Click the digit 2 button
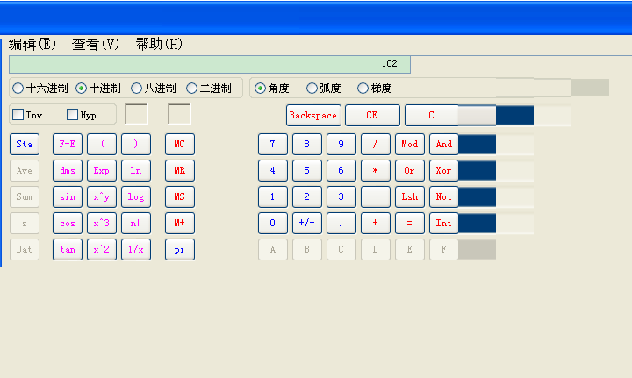632x378 pixels. (307, 196)
